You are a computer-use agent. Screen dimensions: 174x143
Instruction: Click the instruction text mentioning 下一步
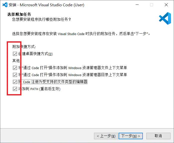[81, 34]
